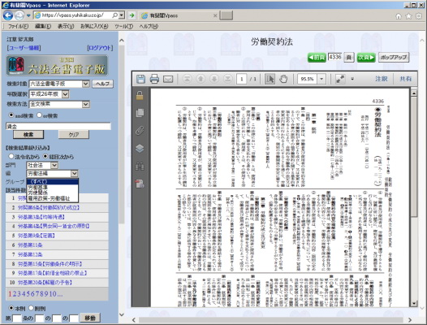The image size is (427, 325).
Task: Click the padlock security icon in PDF sidebar
Action: coord(140,96)
